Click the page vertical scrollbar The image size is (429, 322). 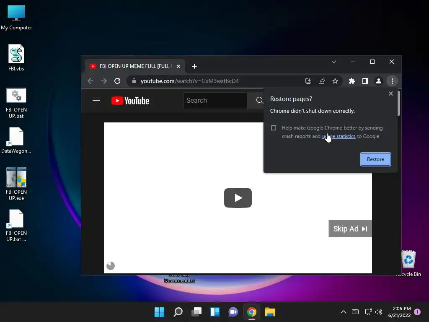click(399, 103)
